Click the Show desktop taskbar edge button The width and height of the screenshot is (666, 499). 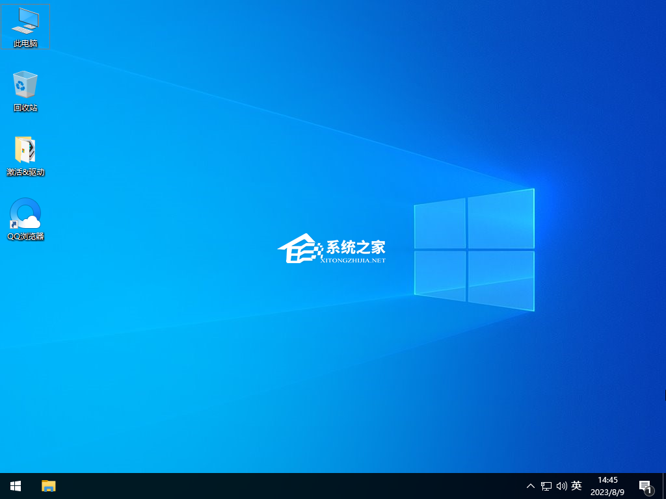pyautogui.click(x=664, y=486)
